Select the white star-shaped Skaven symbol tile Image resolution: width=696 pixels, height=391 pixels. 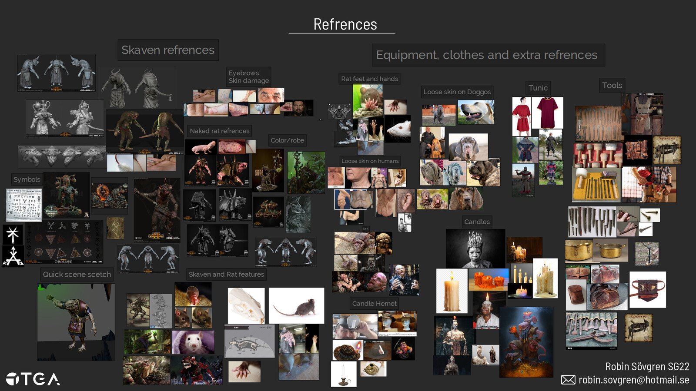13,235
